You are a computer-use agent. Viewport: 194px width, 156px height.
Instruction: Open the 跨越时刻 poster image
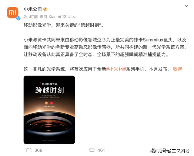(x=49, y=110)
